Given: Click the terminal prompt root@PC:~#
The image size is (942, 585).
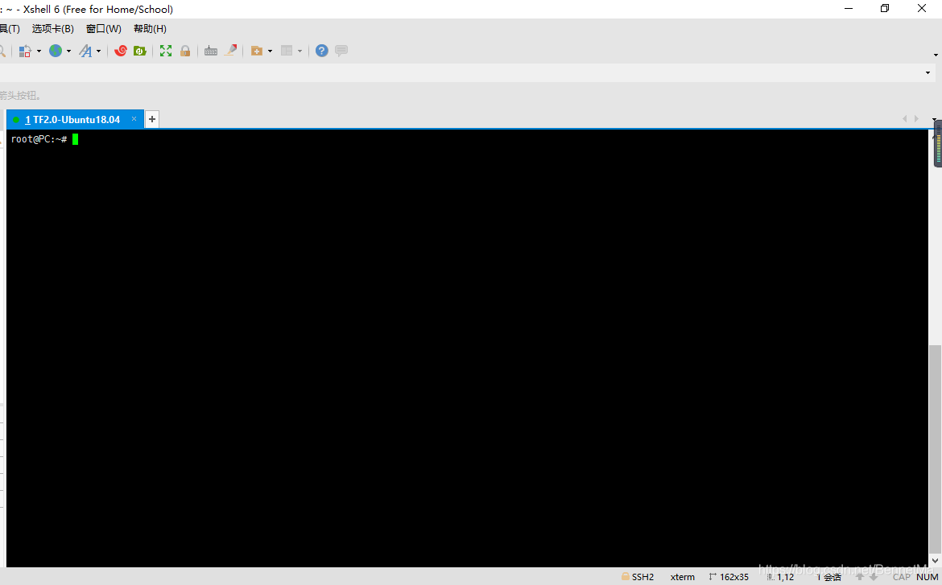Looking at the screenshot, I should [x=39, y=139].
